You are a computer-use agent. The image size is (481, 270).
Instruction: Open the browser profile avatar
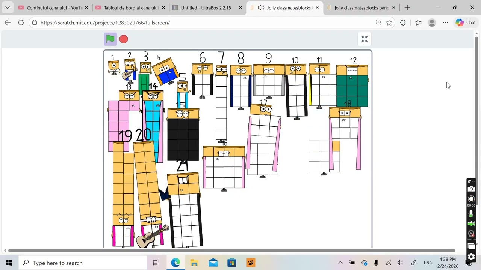pos(432,22)
